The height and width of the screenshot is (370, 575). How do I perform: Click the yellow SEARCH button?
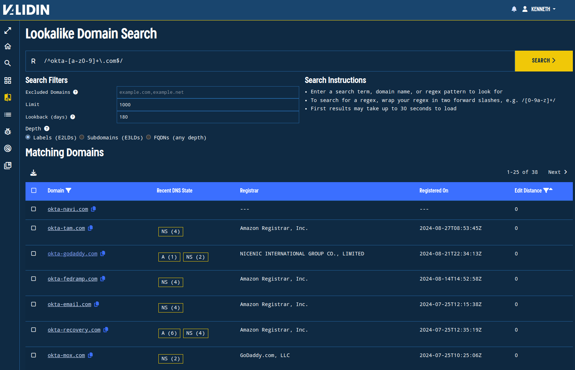(544, 61)
